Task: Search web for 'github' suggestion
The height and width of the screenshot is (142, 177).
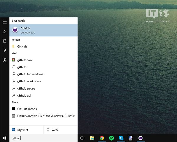Action: 43,67
